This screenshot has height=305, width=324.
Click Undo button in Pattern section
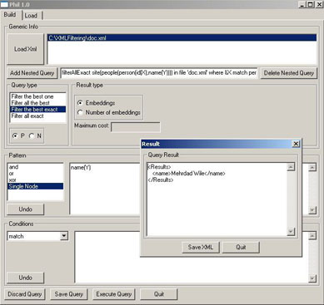point(25,209)
